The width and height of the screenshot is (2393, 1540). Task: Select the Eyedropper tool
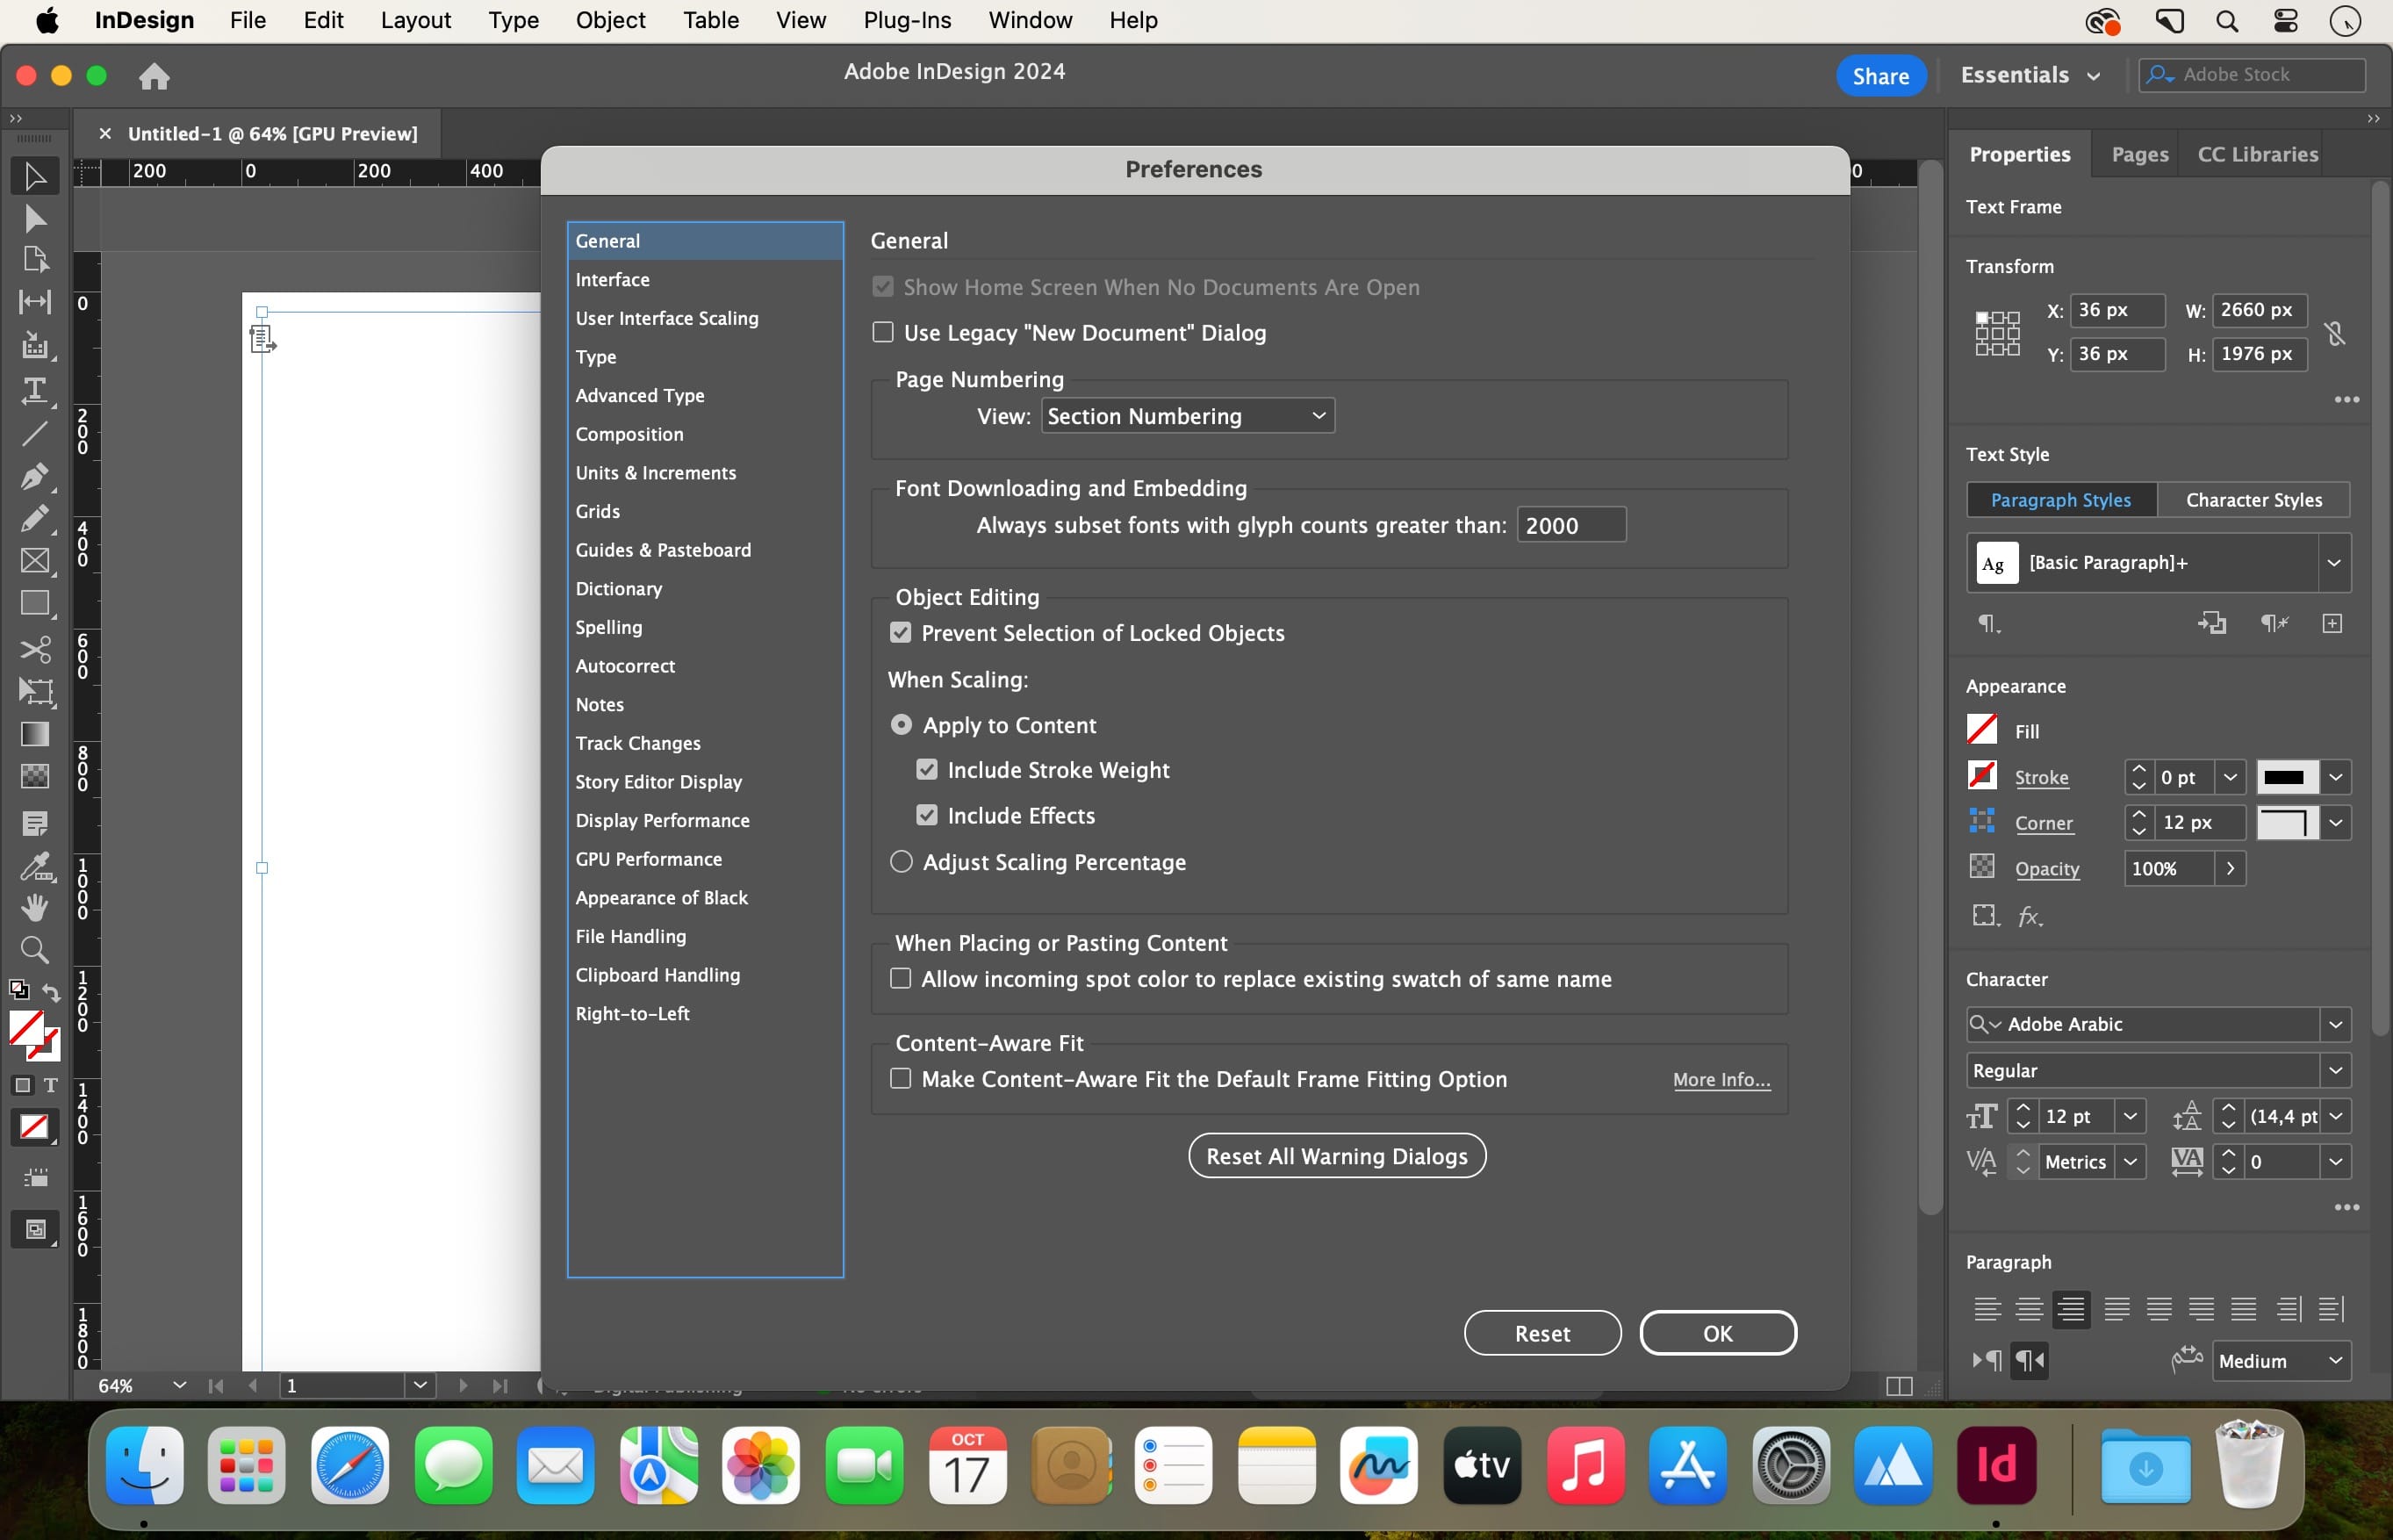(35, 866)
